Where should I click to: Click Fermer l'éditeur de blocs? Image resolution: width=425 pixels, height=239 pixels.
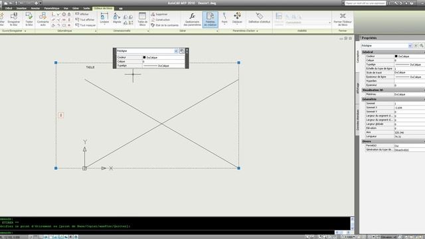(343, 19)
